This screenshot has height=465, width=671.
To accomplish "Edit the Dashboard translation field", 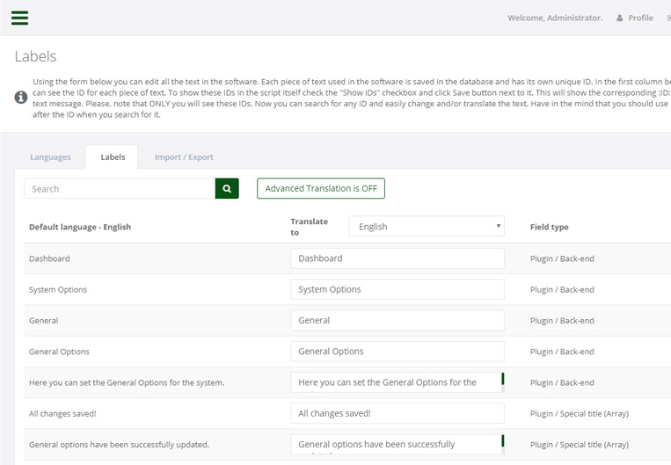I will tap(397, 258).
